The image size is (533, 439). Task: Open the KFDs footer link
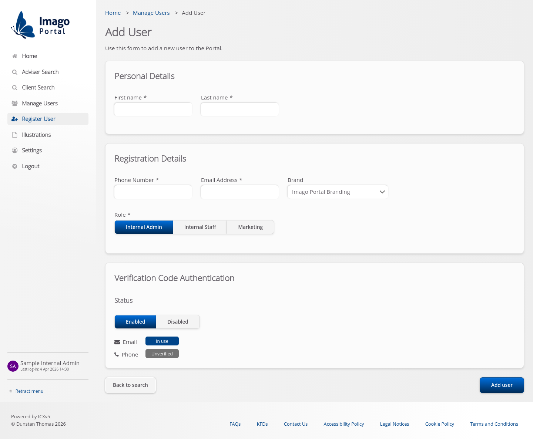262,424
